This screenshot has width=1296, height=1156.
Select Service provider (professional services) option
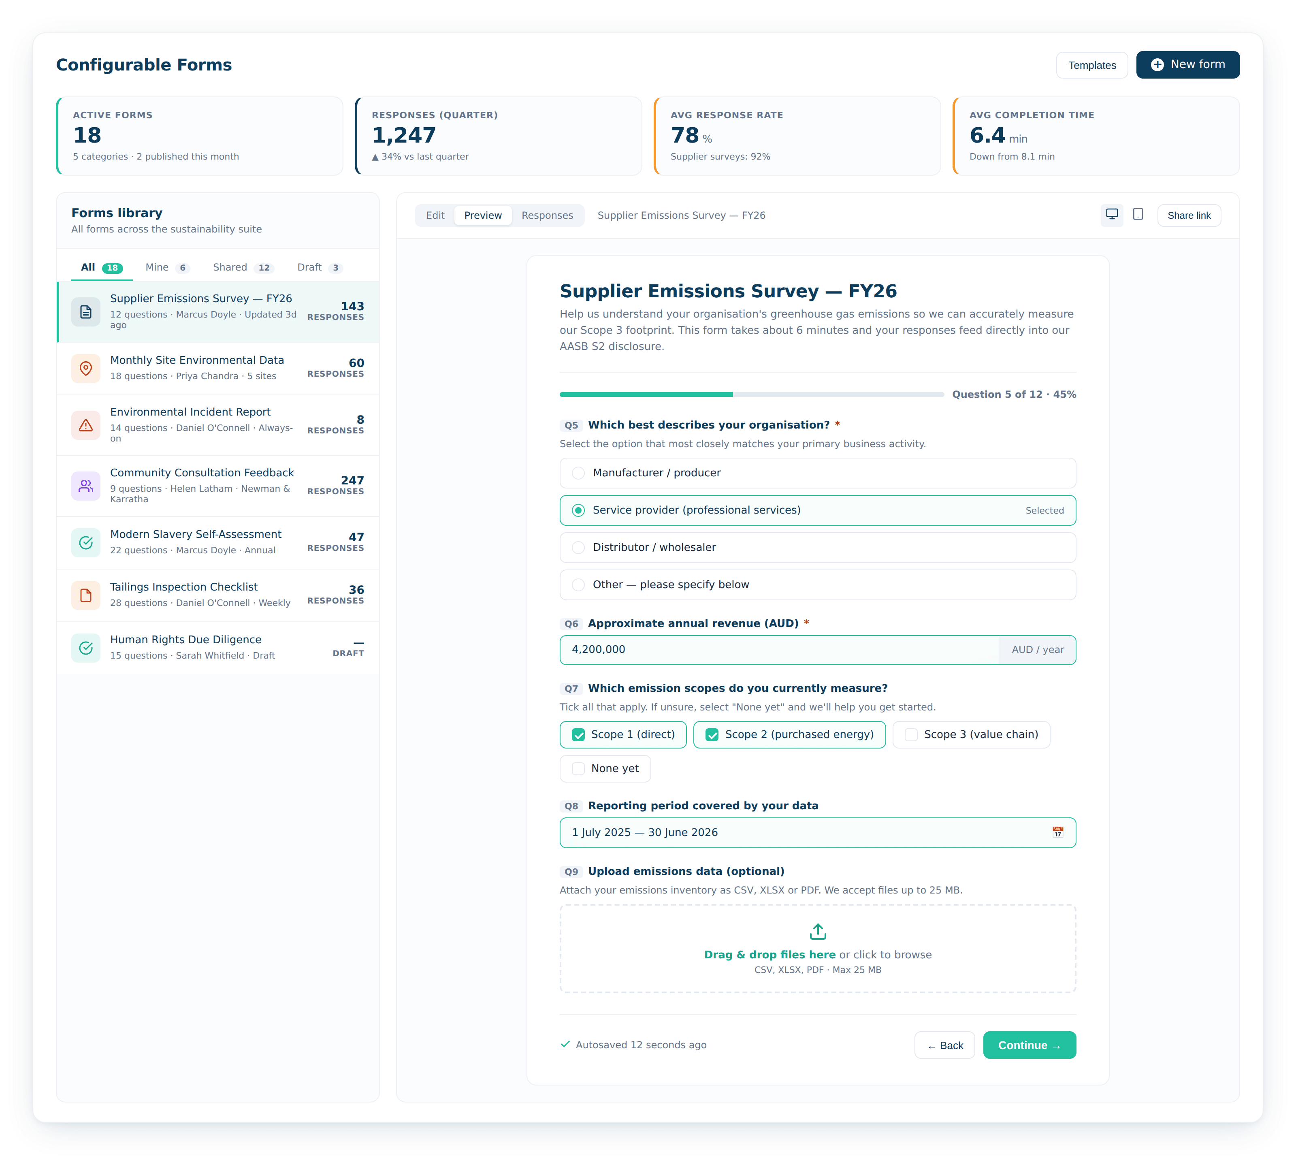[817, 510]
